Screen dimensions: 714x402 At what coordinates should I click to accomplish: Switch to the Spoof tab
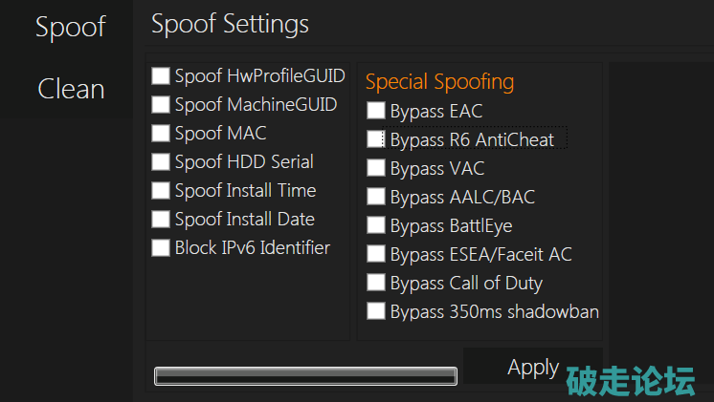(69, 29)
